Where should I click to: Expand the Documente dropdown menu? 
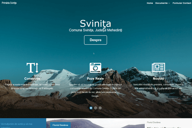point(161,3)
